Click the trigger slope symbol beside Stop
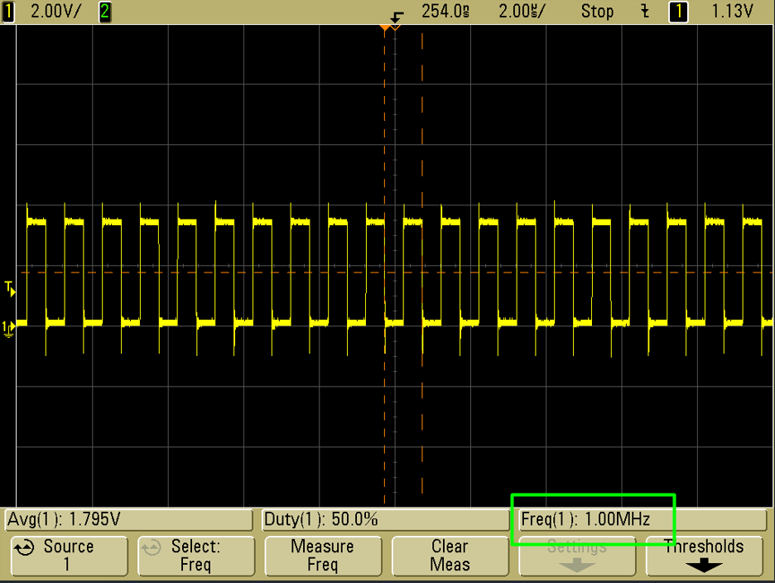 pos(645,12)
